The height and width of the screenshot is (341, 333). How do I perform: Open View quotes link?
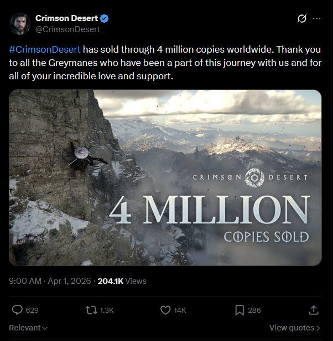click(x=295, y=328)
